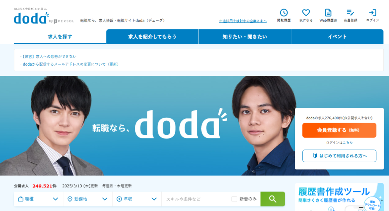Select the 知りたい・聞きたい tab

coord(245,37)
